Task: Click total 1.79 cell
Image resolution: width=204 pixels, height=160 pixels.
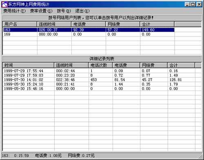Action: point(173,84)
